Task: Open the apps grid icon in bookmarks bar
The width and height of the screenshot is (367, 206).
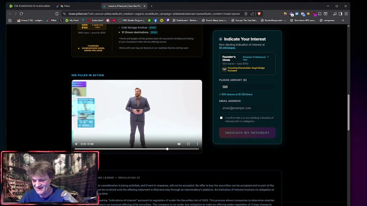Action: pos(10,20)
